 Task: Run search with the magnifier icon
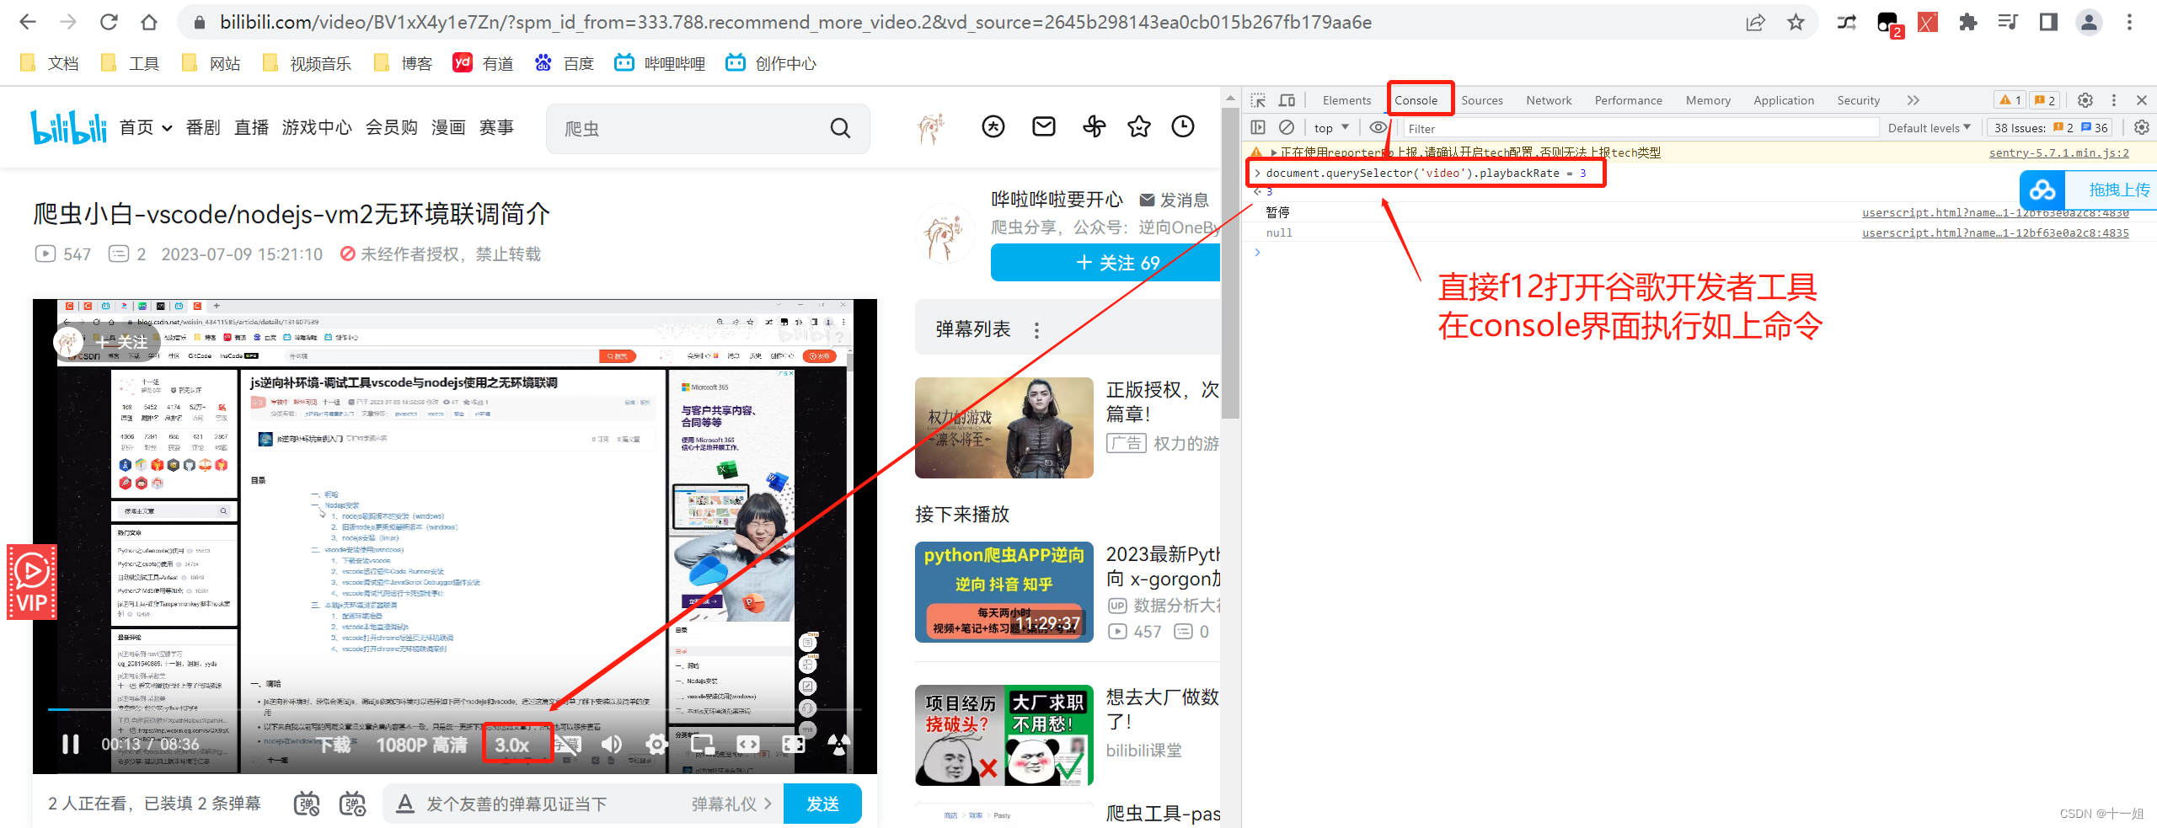840,128
